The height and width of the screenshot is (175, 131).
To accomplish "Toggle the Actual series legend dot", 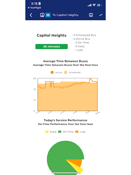I will (x=52, y=72).
